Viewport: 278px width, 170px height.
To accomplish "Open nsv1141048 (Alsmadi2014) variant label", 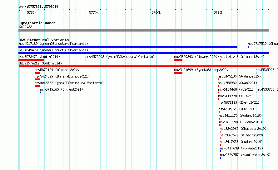I will click(x=242, y=57).
